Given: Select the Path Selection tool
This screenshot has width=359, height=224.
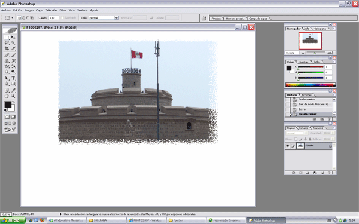Looking at the screenshot, I should click(x=7, y=78).
